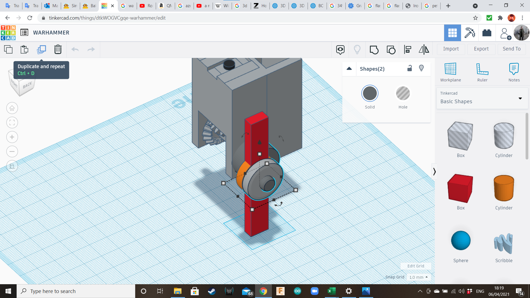Open Excel from the Windows taskbar

331,291
